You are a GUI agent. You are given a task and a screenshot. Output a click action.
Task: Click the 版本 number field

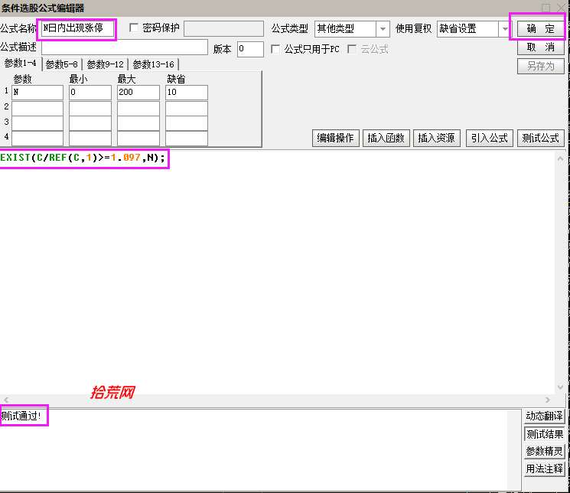pos(250,49)
